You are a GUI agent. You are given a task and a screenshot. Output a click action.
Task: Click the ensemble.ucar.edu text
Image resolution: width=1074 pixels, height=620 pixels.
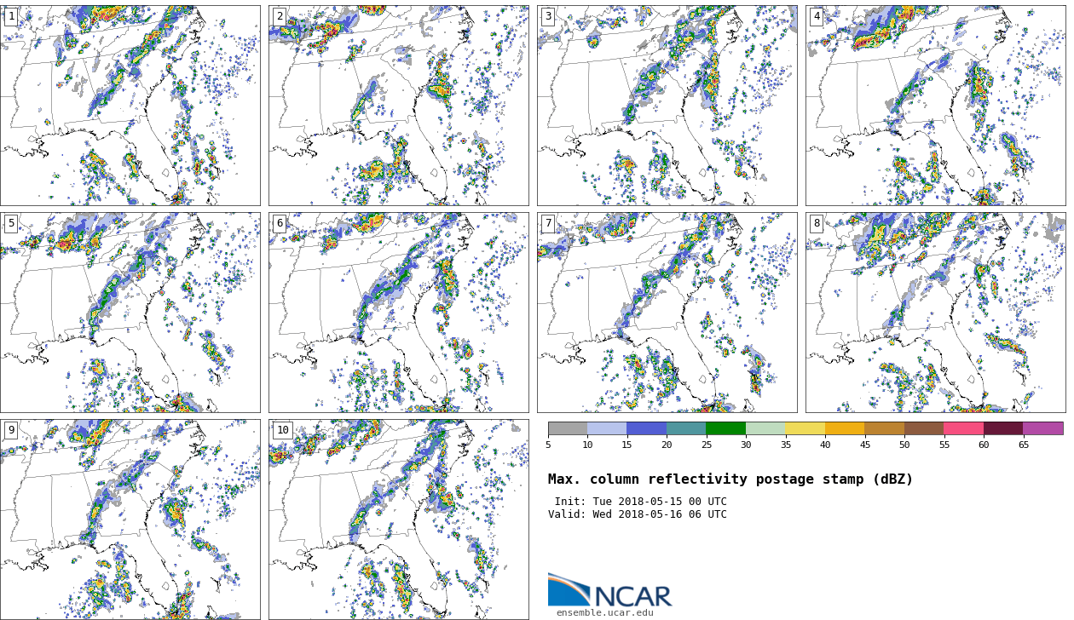[x=605, y=612]
